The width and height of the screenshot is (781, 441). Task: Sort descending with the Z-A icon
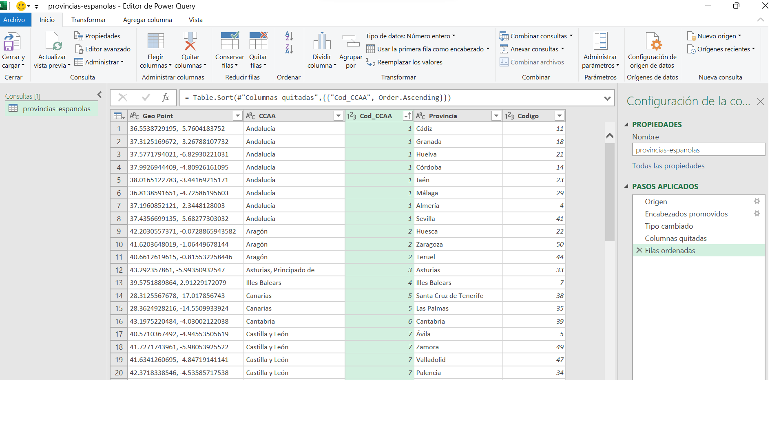point(289,49)
